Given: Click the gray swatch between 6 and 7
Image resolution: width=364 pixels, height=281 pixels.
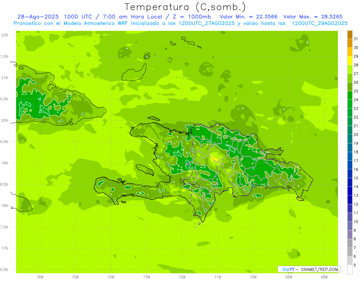Looking at the screenshot, I should [x=350, y=252].
